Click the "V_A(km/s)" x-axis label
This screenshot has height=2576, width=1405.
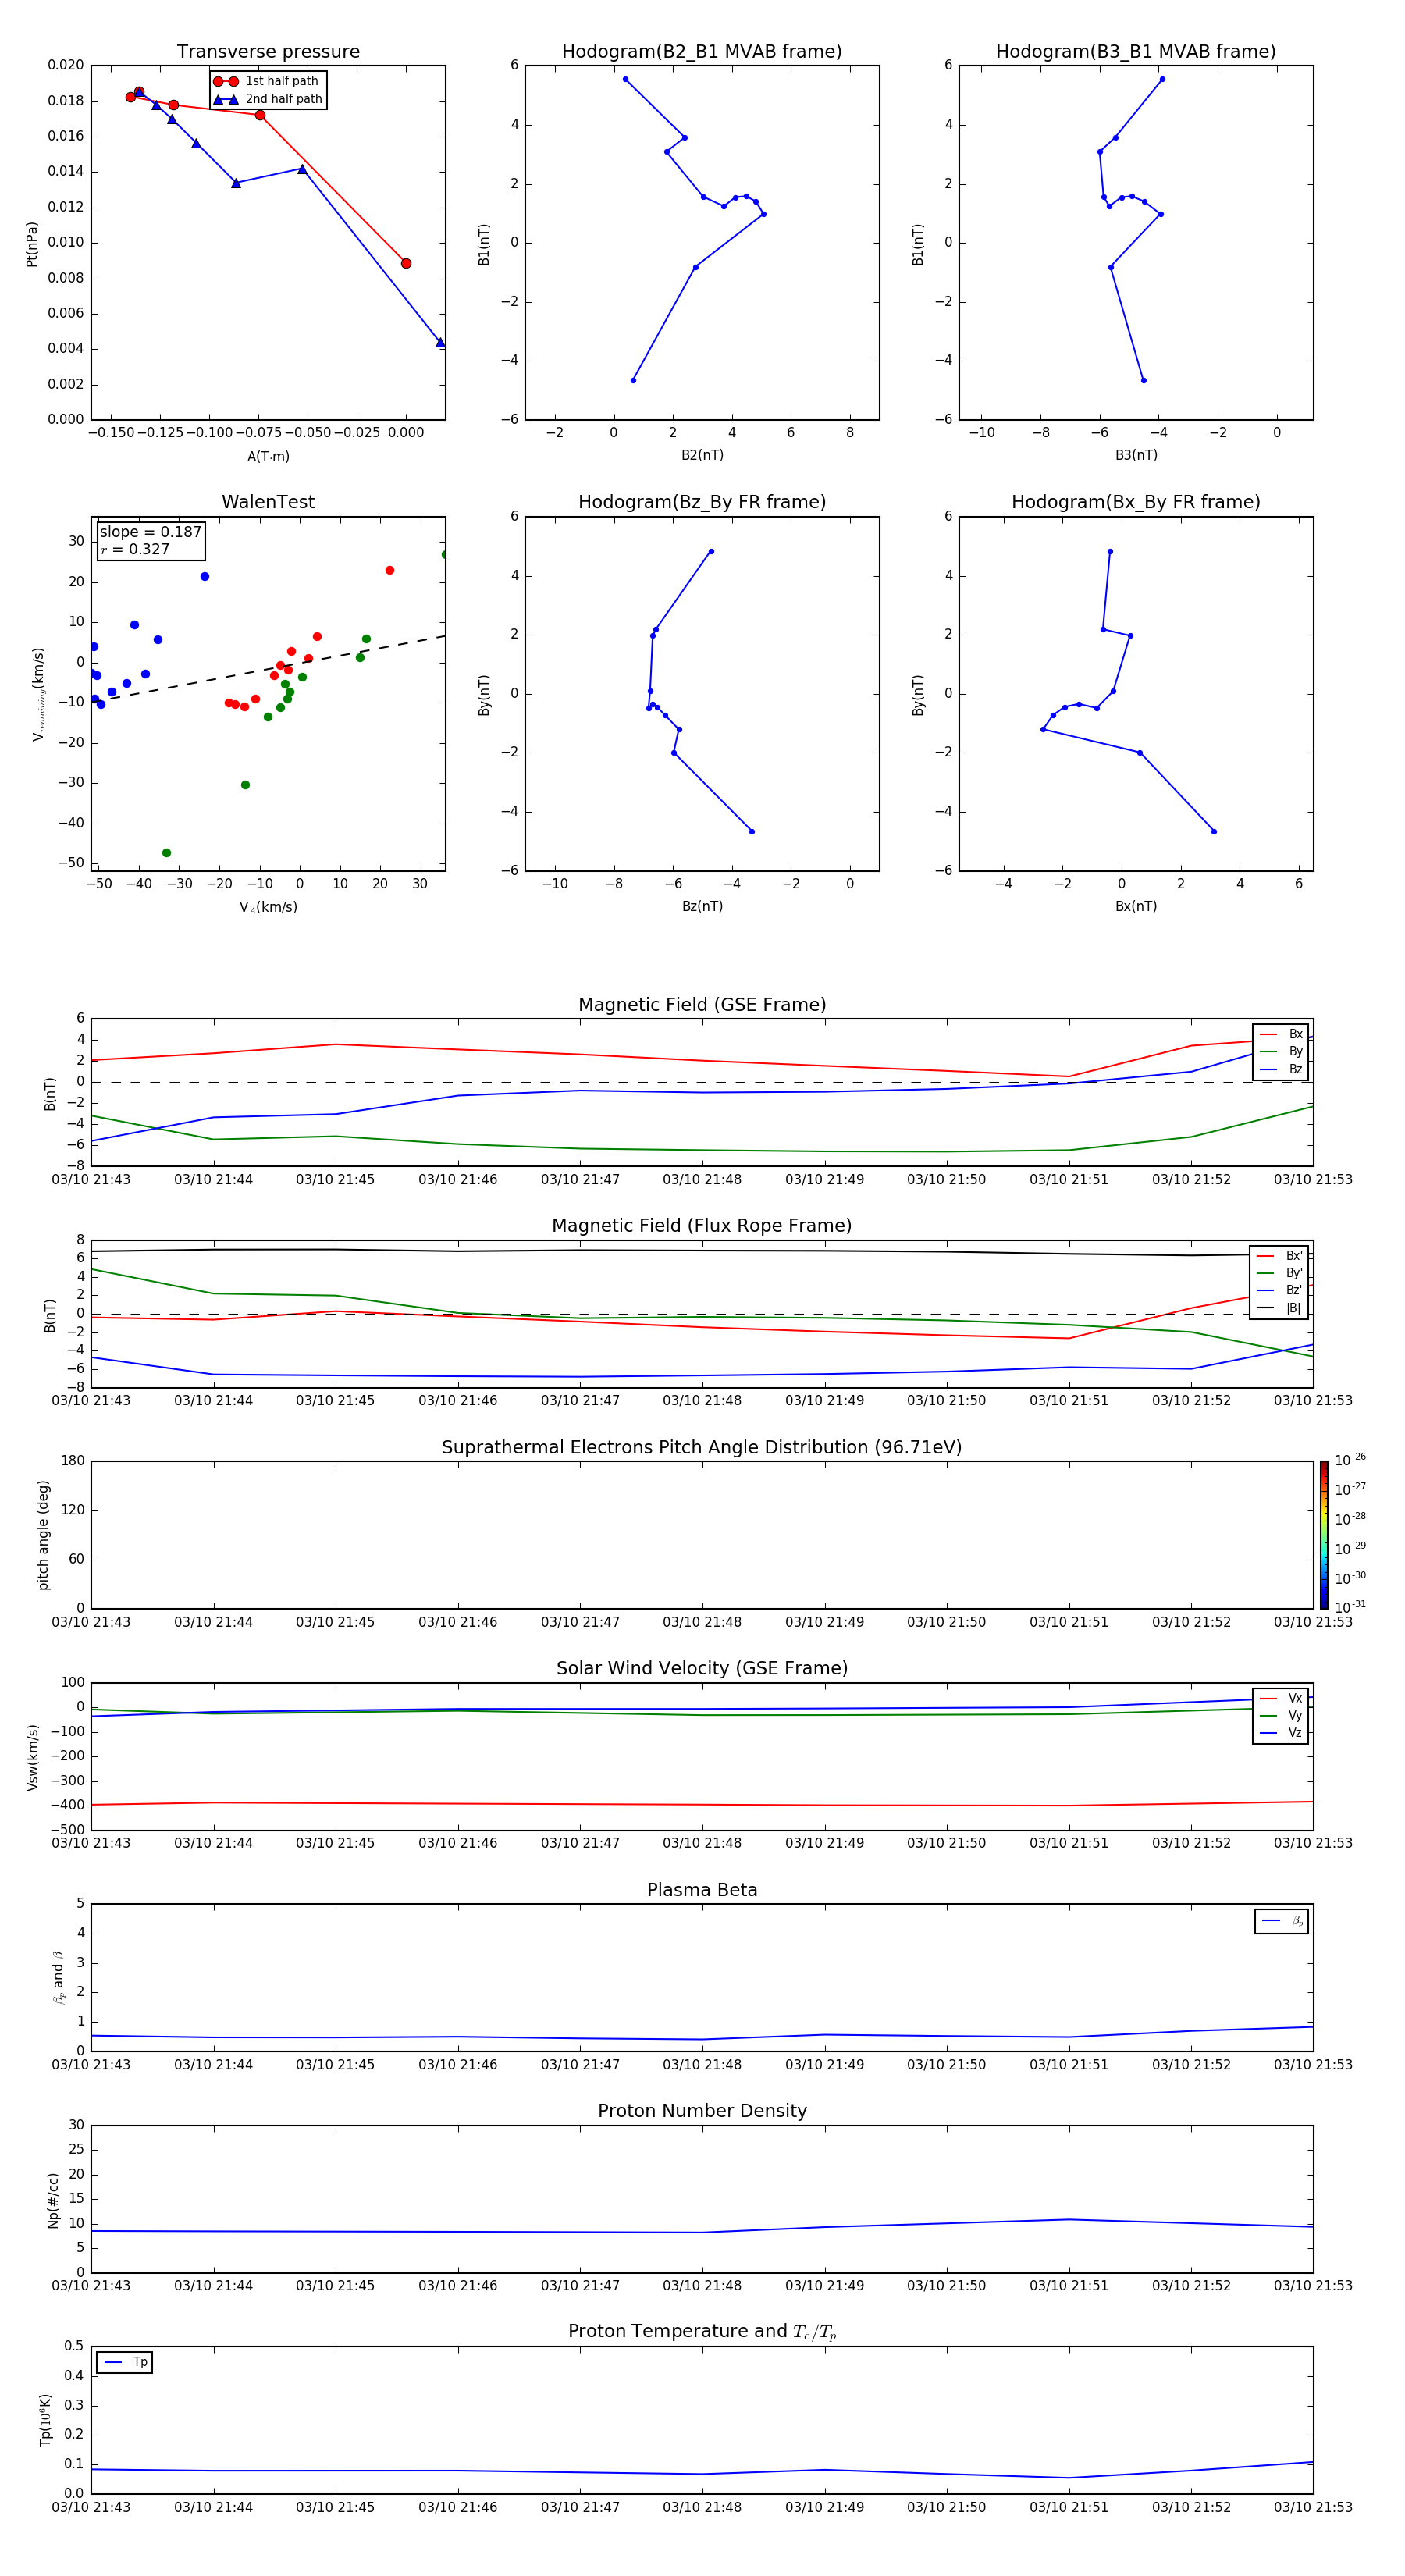(268, 908)
